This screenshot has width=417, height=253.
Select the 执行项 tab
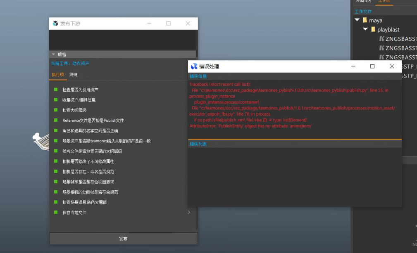tap(58, 75)
